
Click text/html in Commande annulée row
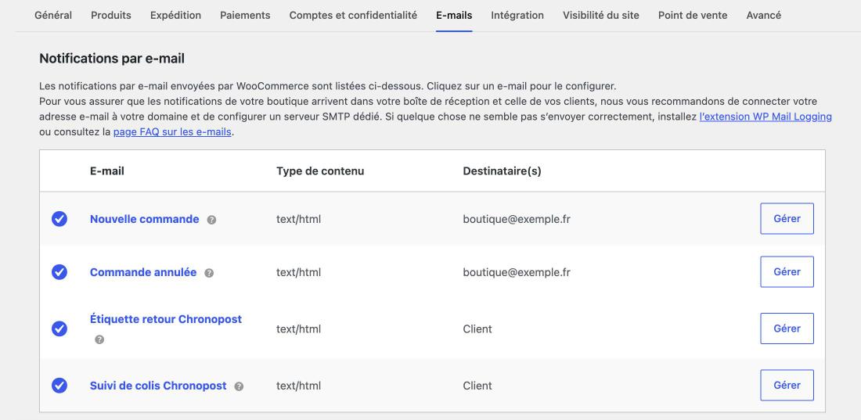tap(299, 272)
